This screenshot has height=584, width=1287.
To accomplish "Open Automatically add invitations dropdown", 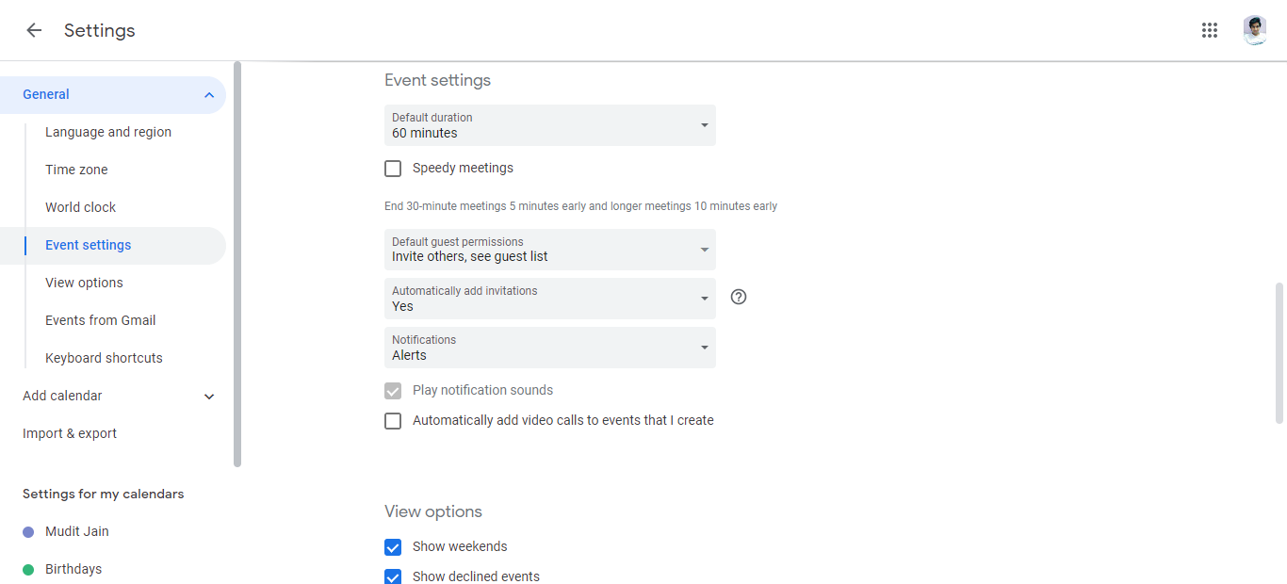I will tap(550, 299).
